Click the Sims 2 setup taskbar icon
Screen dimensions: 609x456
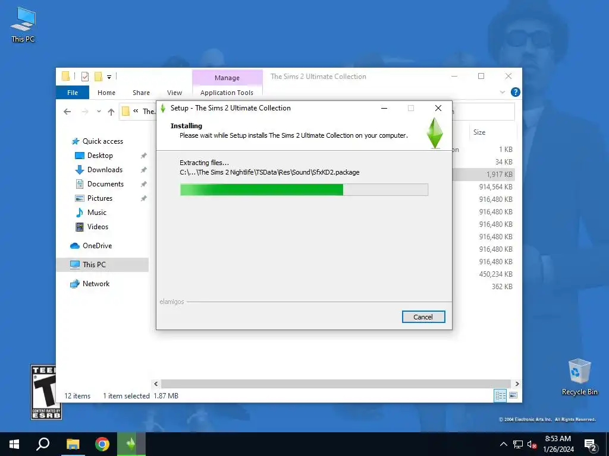[131, 444]
